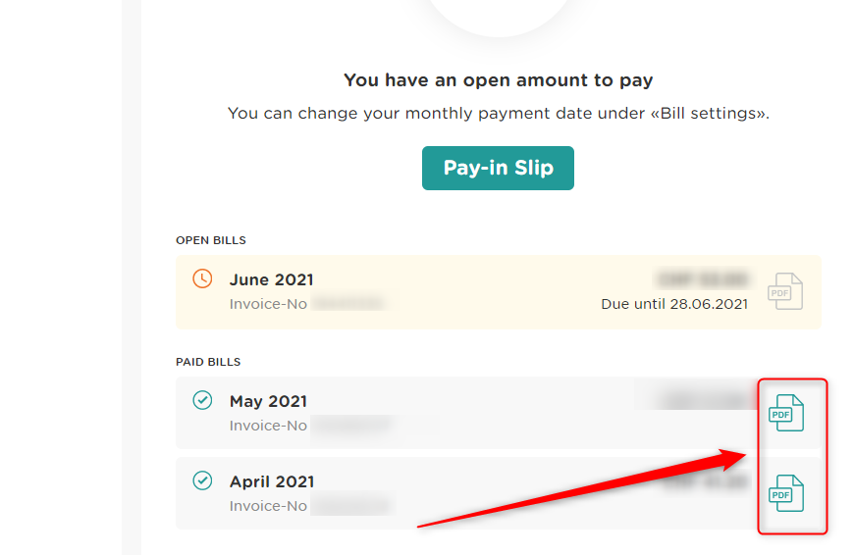854x555 pixels.
Task: Click the open amount to pay heading
Action: point(498,80)
